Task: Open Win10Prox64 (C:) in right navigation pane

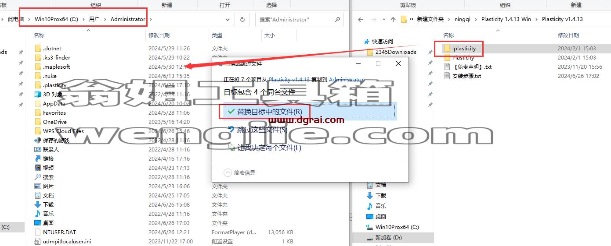Action: coord(397,227)
